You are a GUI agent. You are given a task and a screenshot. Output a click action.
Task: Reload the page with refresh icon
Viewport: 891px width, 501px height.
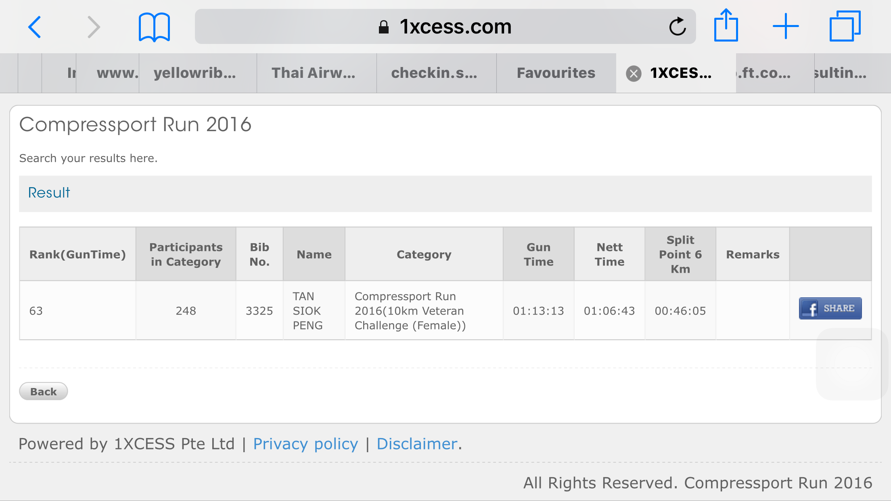point(678,27)
